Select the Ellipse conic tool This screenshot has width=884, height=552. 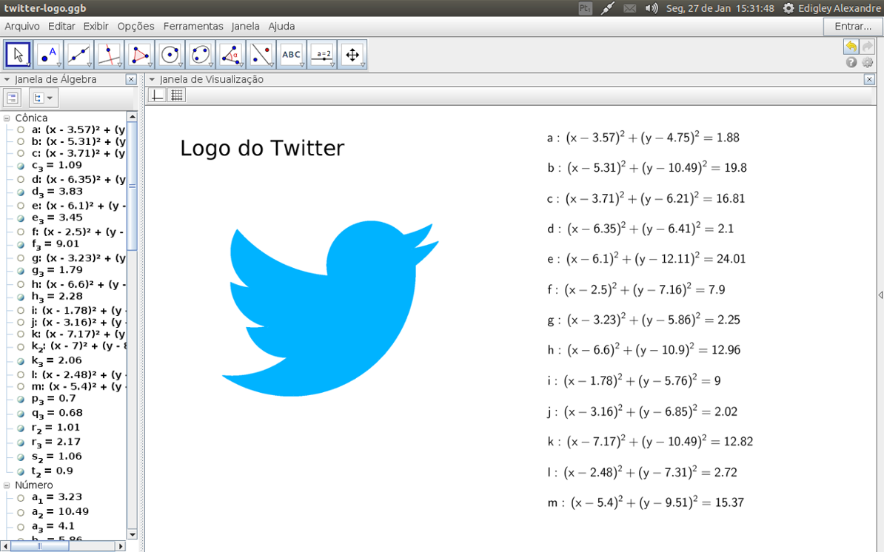[x=201, y=55]
